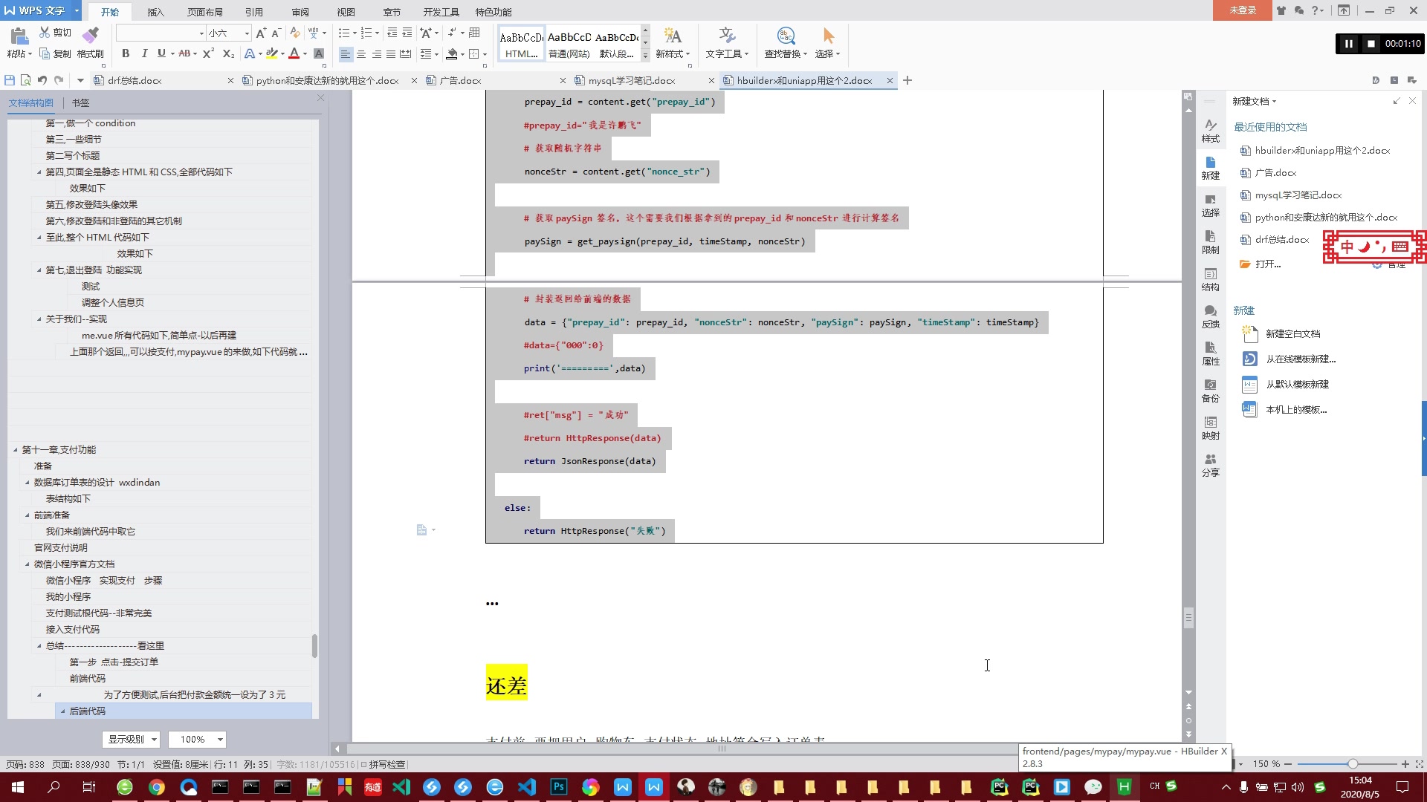Switch to the drf总结.docx document tab
The image size is (1427, 802).
click(x=135, y=80)
